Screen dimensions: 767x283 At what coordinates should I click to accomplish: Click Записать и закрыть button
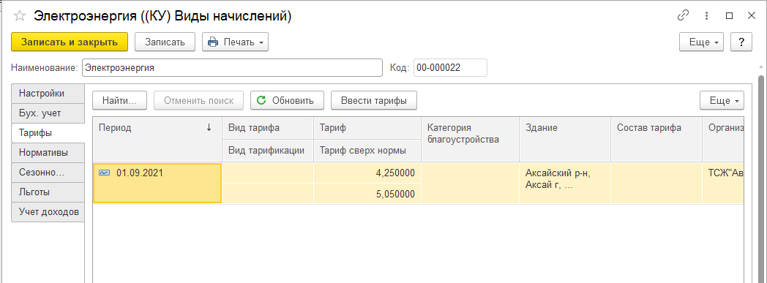tap(70, 42)
